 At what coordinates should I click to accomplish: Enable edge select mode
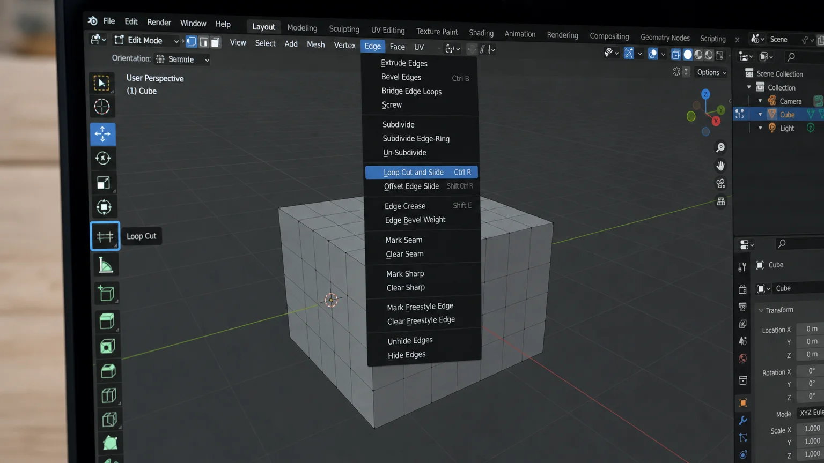coord(203,42)
